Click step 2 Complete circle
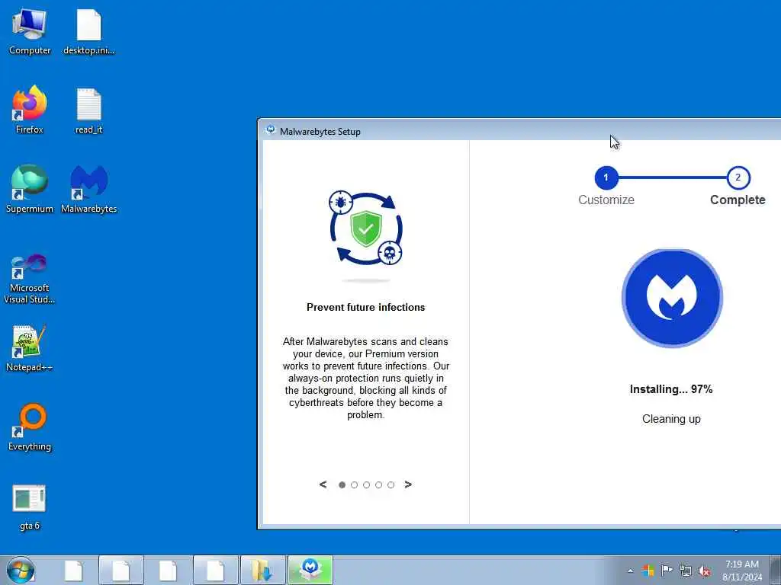Screen dimensions: 781x585 click(738, 177)
